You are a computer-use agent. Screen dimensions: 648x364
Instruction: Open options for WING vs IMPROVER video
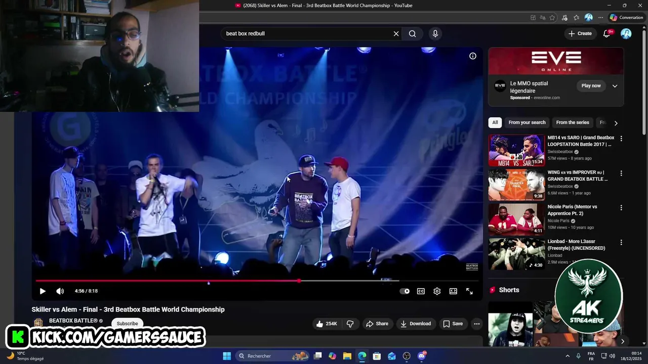click(621, 173)
